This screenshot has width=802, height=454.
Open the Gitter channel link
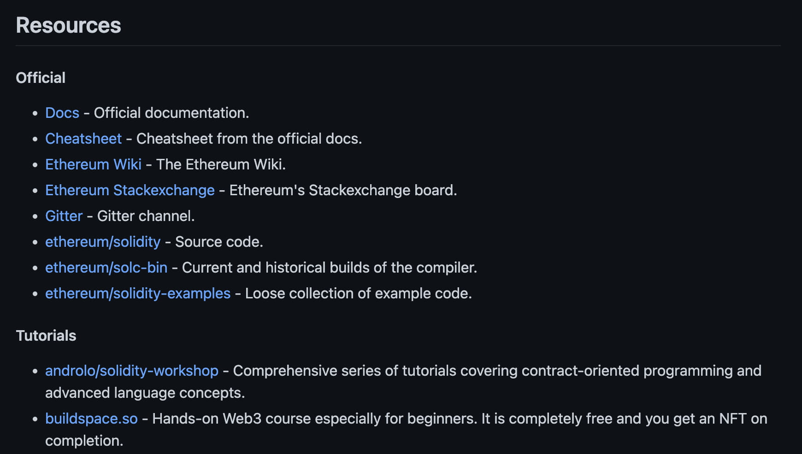pyautogui.click(x=64, y=216)
